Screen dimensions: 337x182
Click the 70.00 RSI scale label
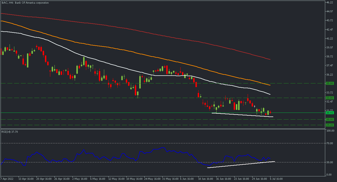(x=330, y=143)
